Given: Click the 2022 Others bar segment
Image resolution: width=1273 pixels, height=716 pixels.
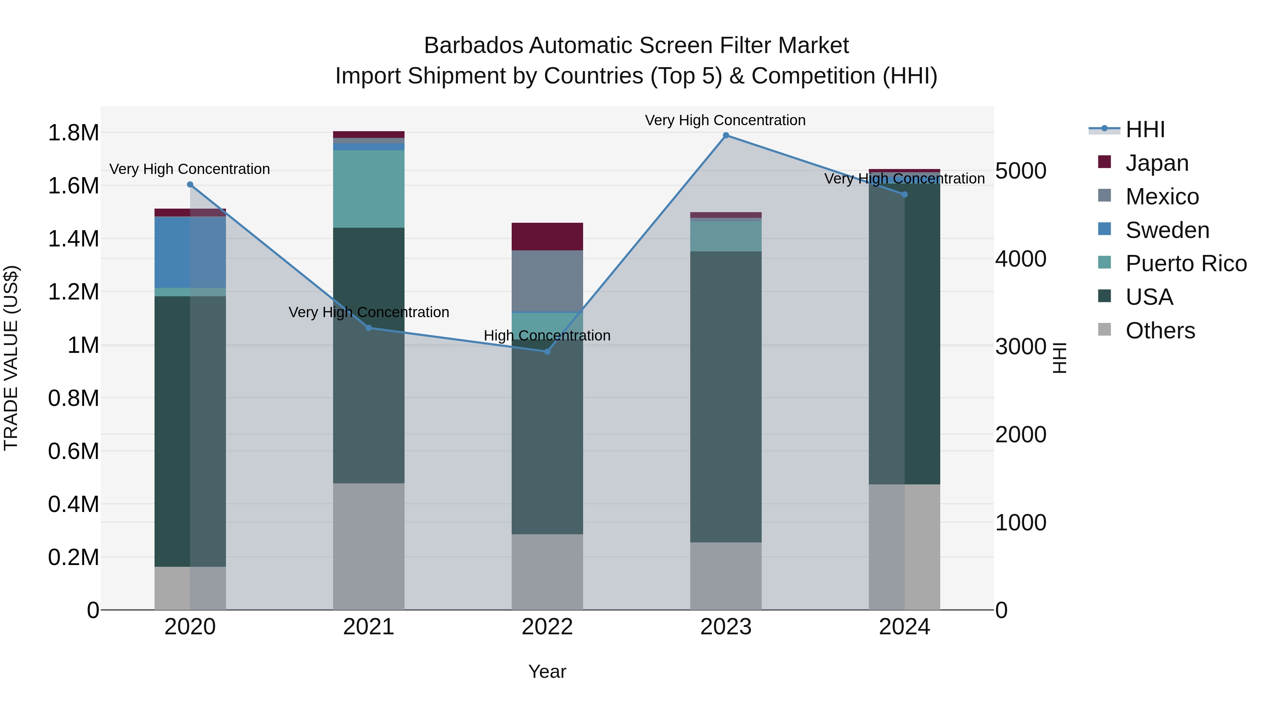Looking at the screenshot, I should [x=547, y=572].
